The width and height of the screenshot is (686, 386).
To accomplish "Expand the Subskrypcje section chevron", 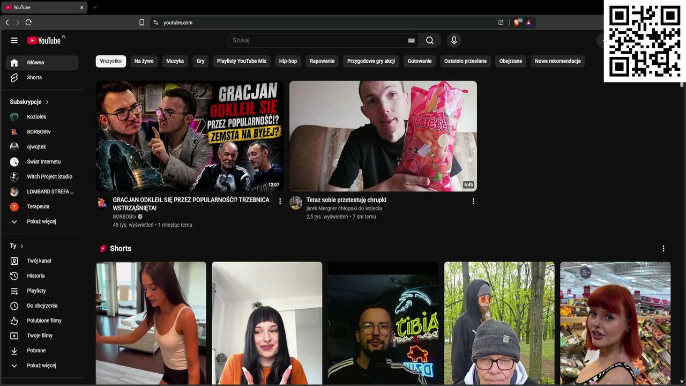I will click(47, 102).
